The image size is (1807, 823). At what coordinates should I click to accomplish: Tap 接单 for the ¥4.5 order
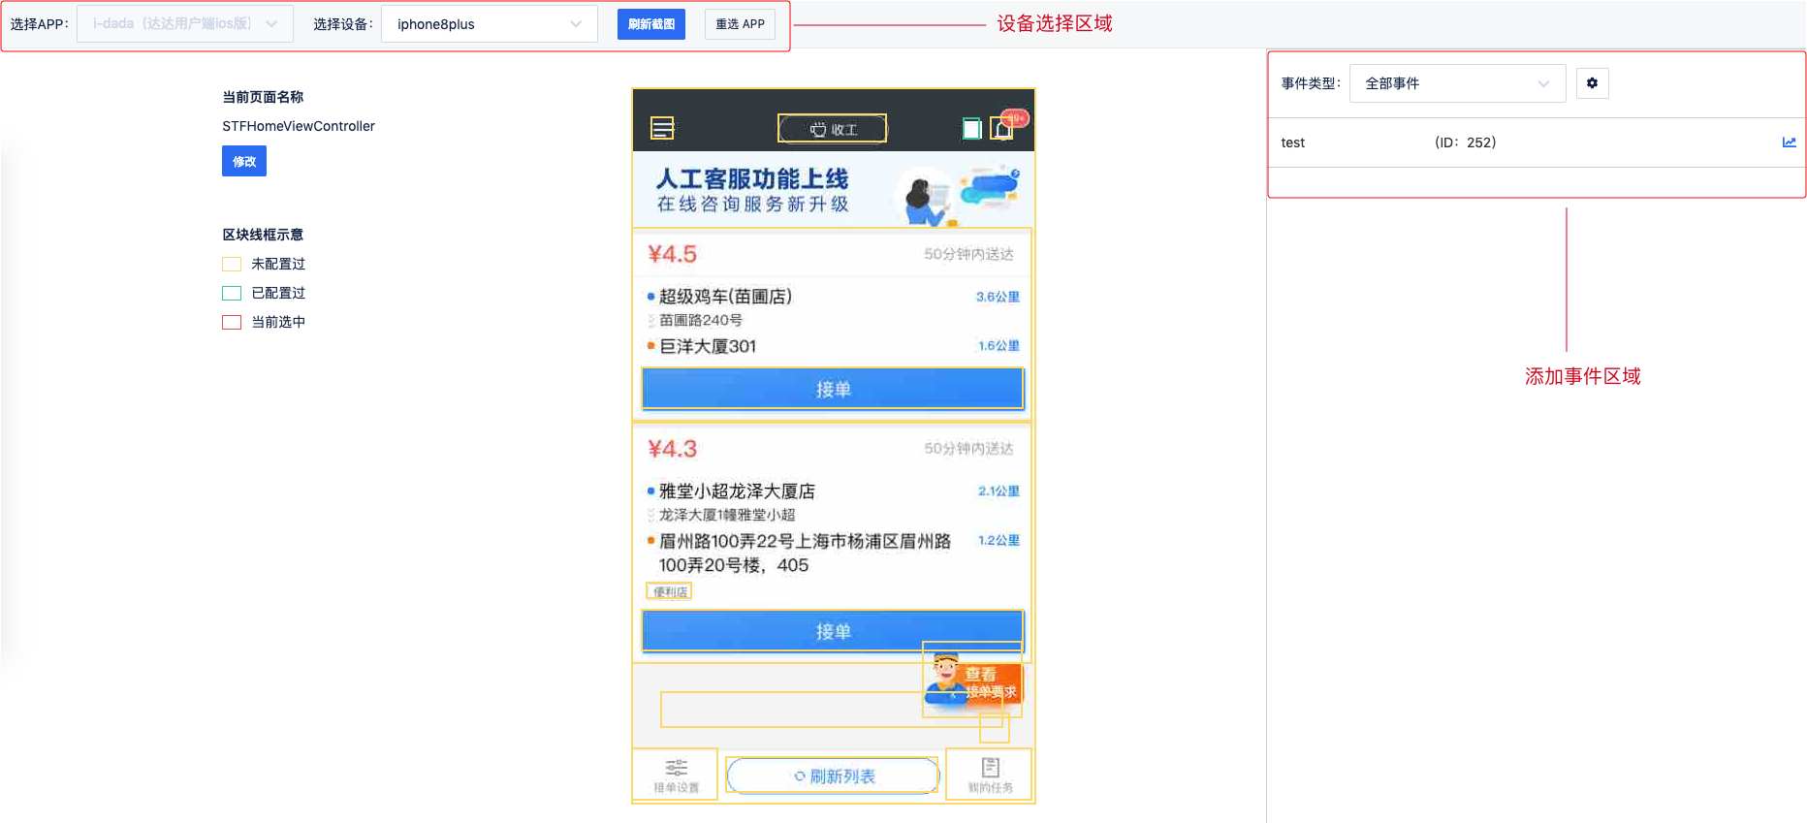(833, 389)
